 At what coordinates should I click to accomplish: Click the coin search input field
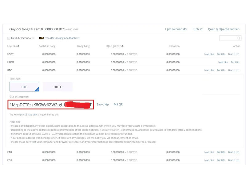(230, 38)
